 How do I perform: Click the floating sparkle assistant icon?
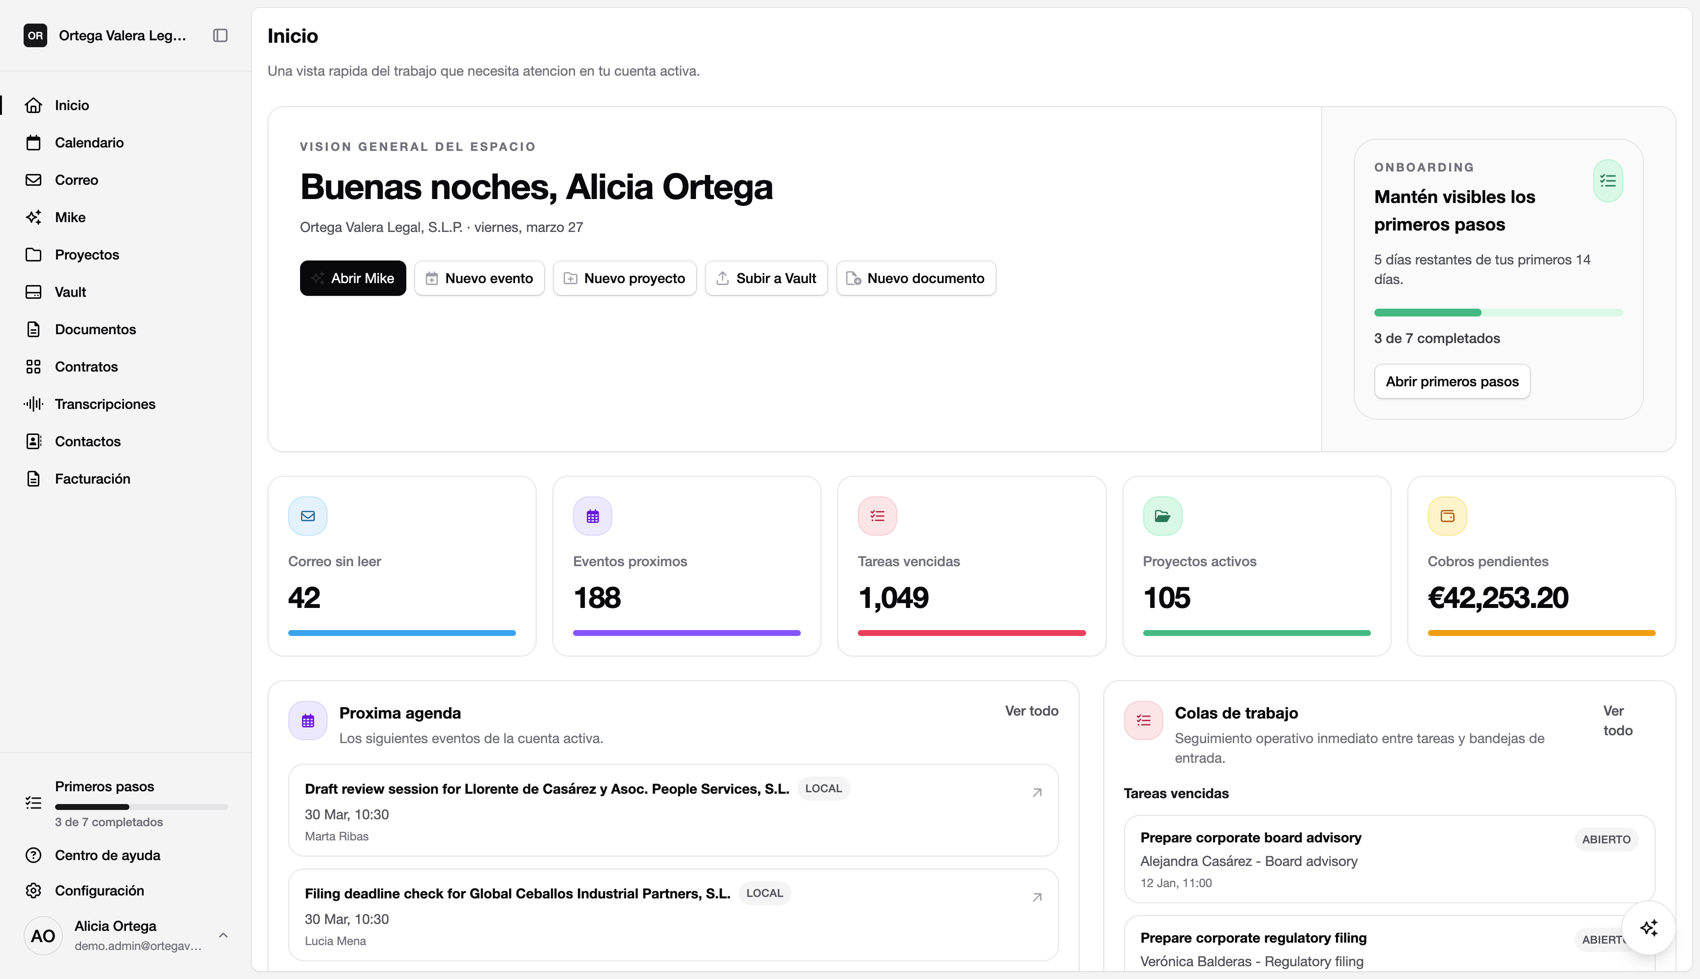tap(1648, 928)
